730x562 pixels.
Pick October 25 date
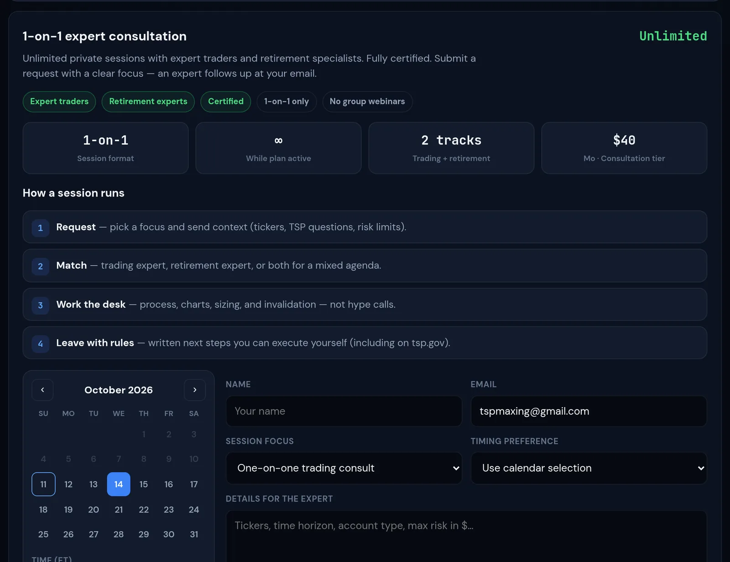[x=43, y=534]
